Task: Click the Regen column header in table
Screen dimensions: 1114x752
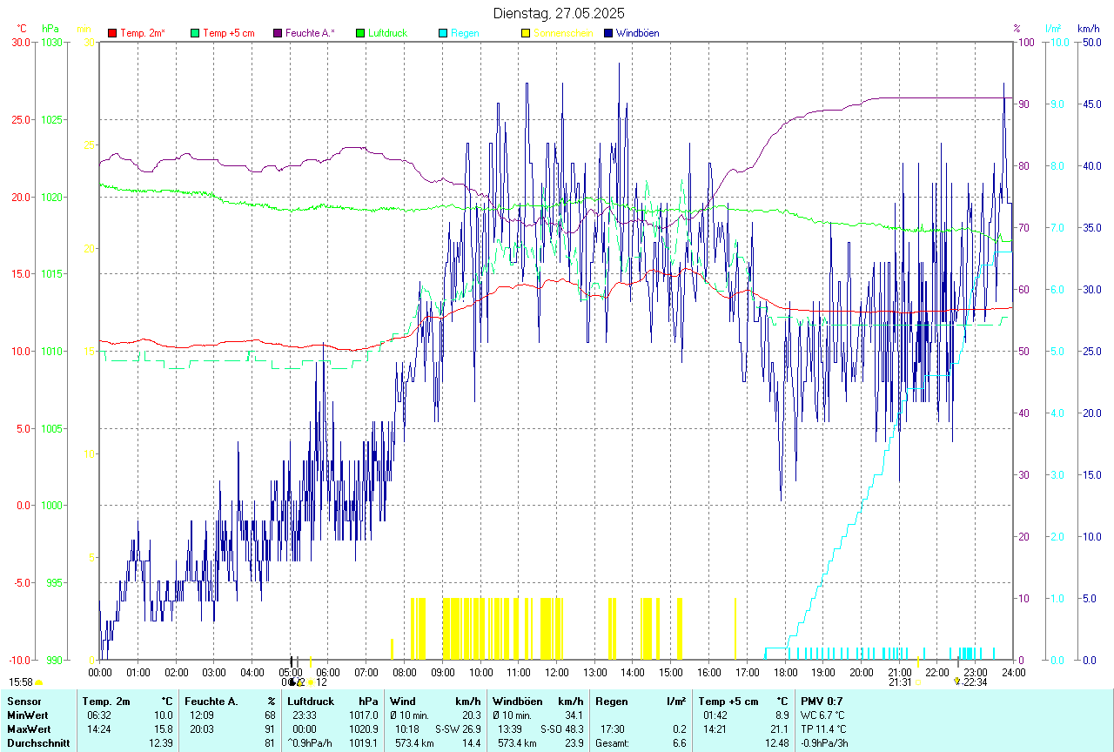Action: click(612, 701)
